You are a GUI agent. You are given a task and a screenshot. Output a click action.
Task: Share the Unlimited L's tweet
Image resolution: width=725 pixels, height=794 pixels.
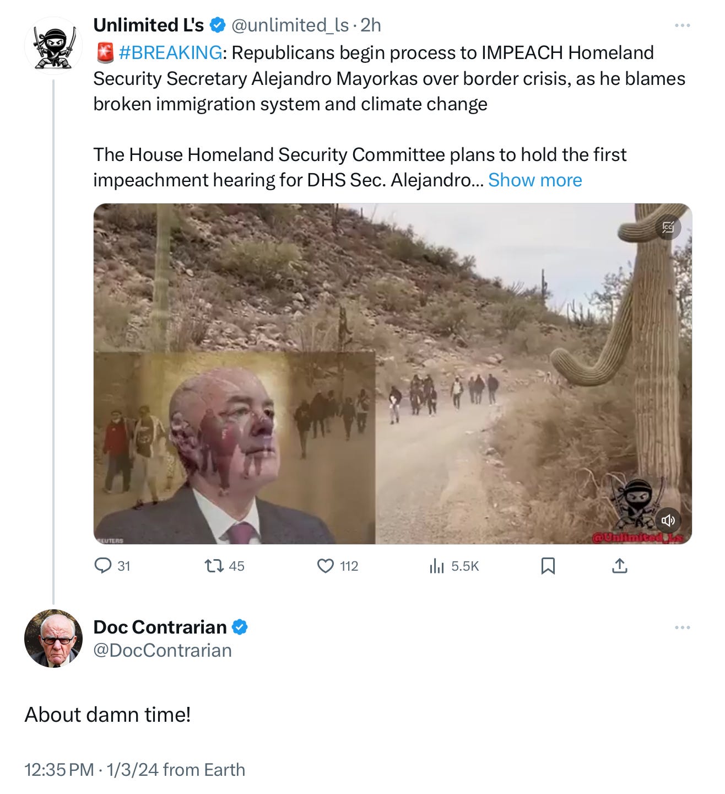click(x=620, y=566)
